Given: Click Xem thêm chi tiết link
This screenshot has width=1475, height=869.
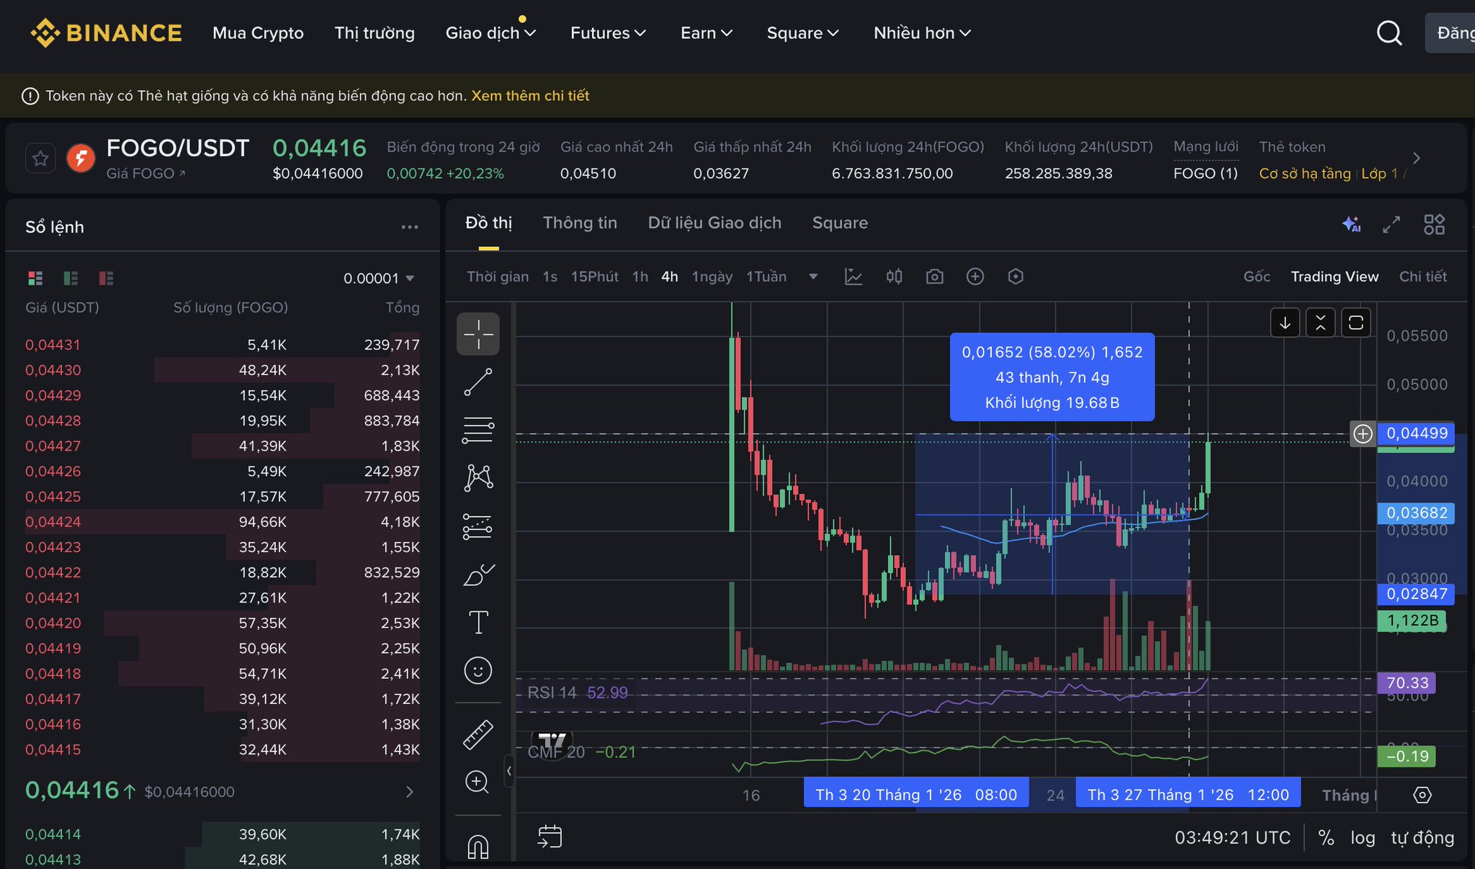Looking at the screenshot, I should 529,96.
